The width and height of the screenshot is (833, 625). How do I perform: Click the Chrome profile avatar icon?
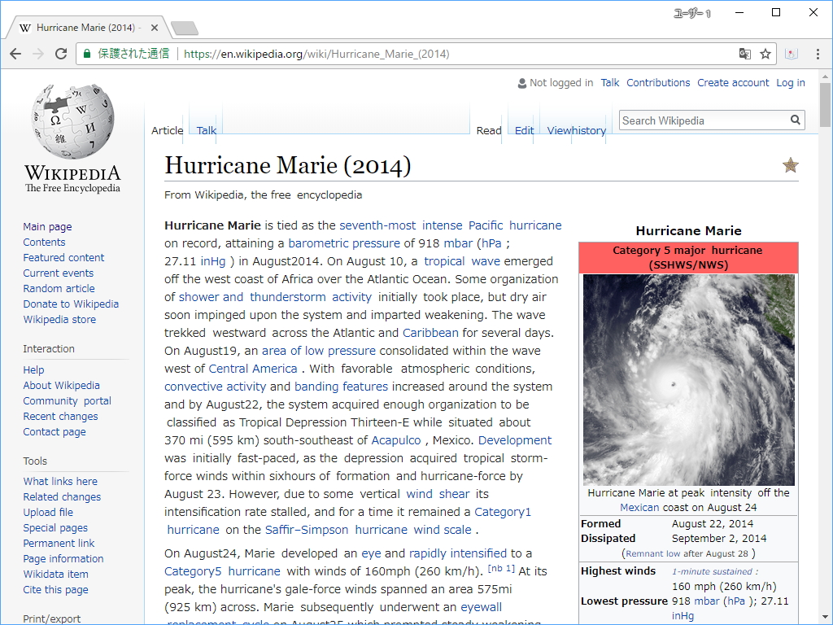point(791,54)
